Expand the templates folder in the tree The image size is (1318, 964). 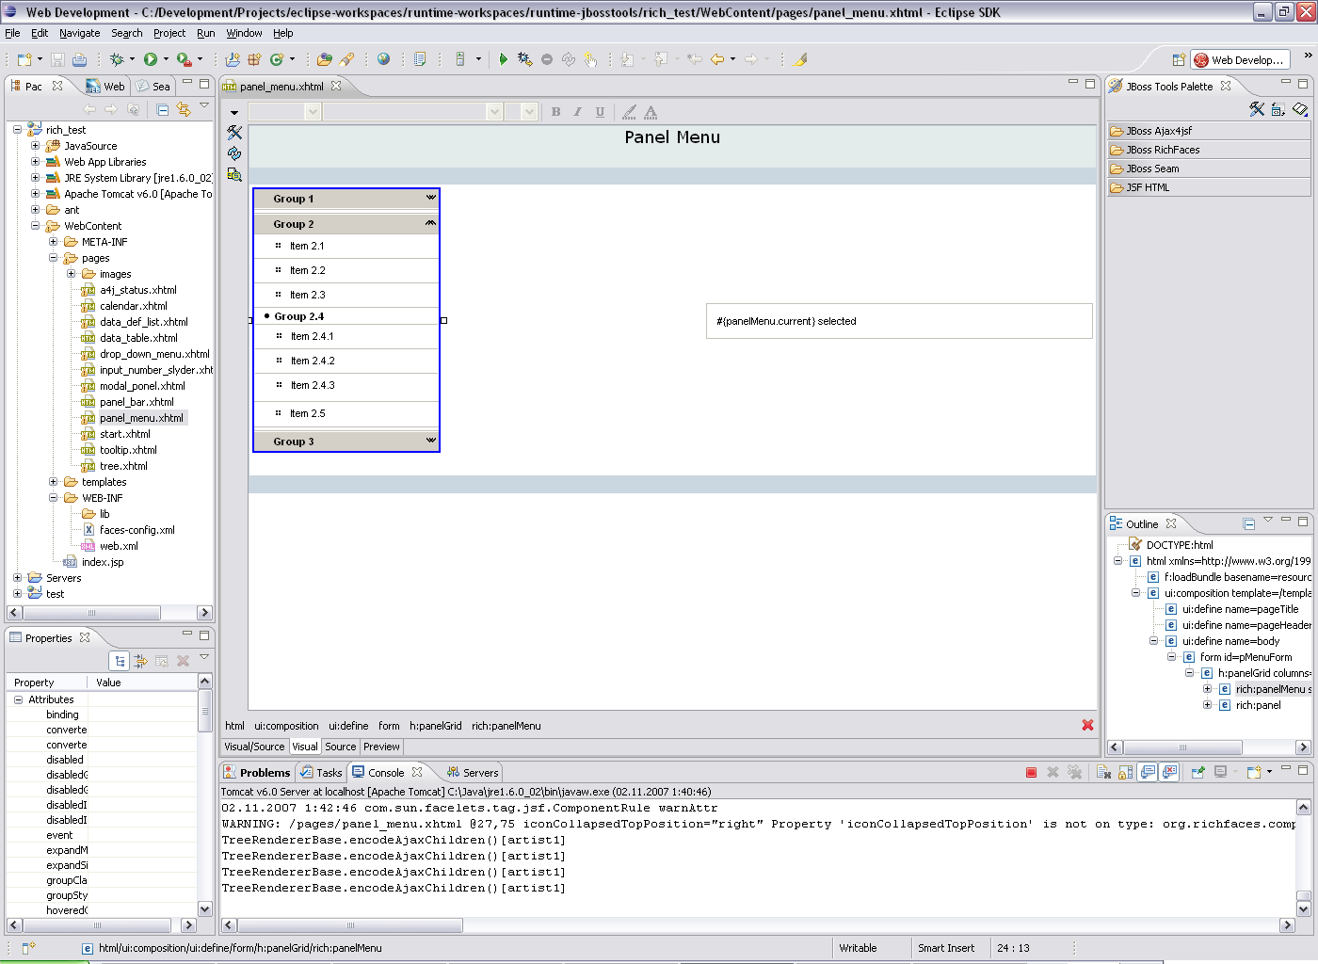pos(54,482)
